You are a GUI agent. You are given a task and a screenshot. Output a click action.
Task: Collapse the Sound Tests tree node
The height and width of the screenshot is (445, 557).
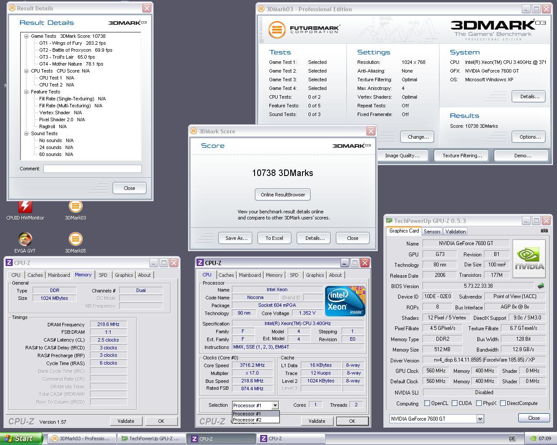(26, 133)
